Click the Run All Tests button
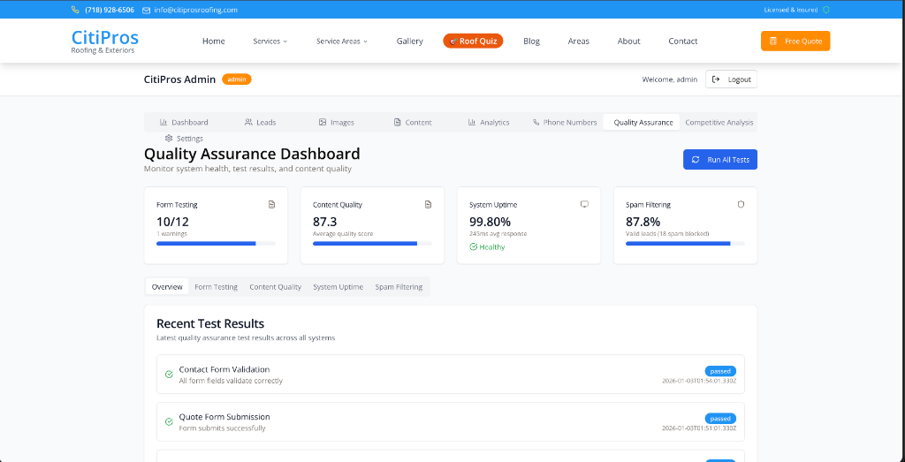The height and width of the screenshot is (462, 905). point(720,160)
